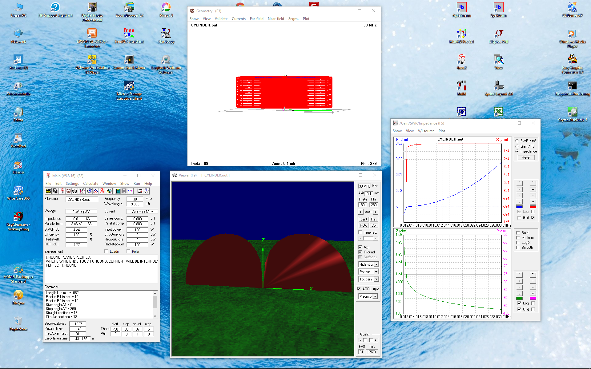591x369 pixels.
Task: Toggle ARRL style checkbox
Action: [x=359, y=289]
